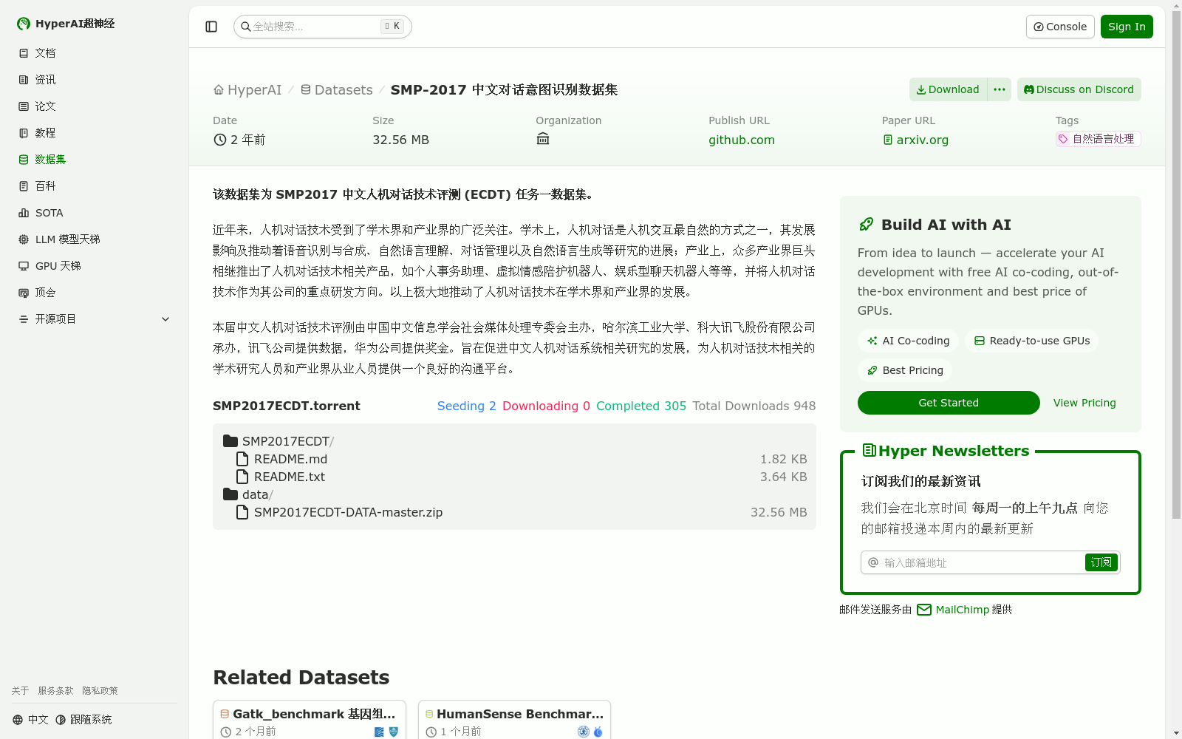The height and width of the screenshot is (739, 1182).
Task: Open 关于 footer link
Action: pos(20,691)
